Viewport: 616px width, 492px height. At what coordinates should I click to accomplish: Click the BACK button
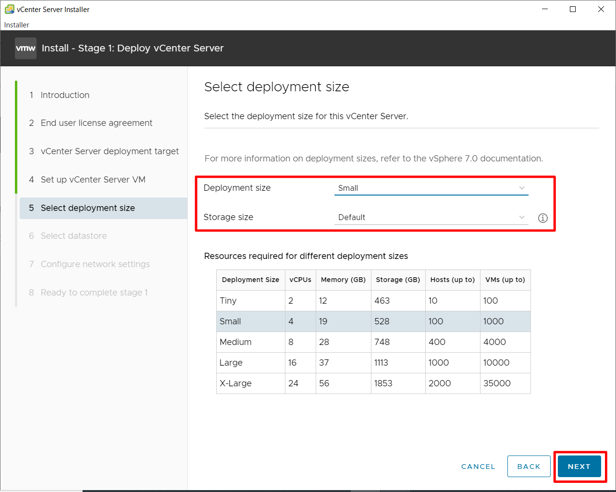[x=529, y=467]
